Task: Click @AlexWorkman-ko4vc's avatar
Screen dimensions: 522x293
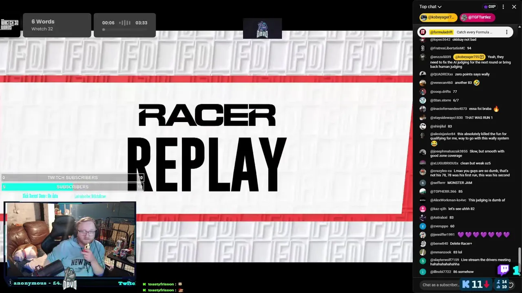Action: 423,200
